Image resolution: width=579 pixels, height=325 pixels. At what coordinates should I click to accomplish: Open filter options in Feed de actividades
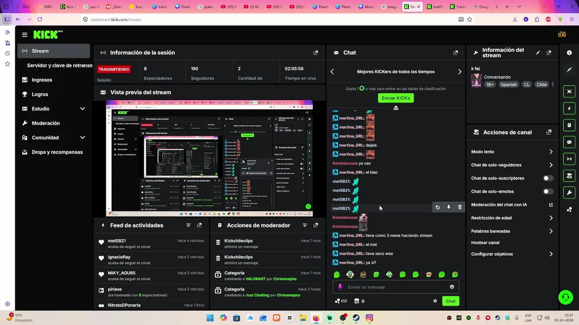[x=189, y=225]
